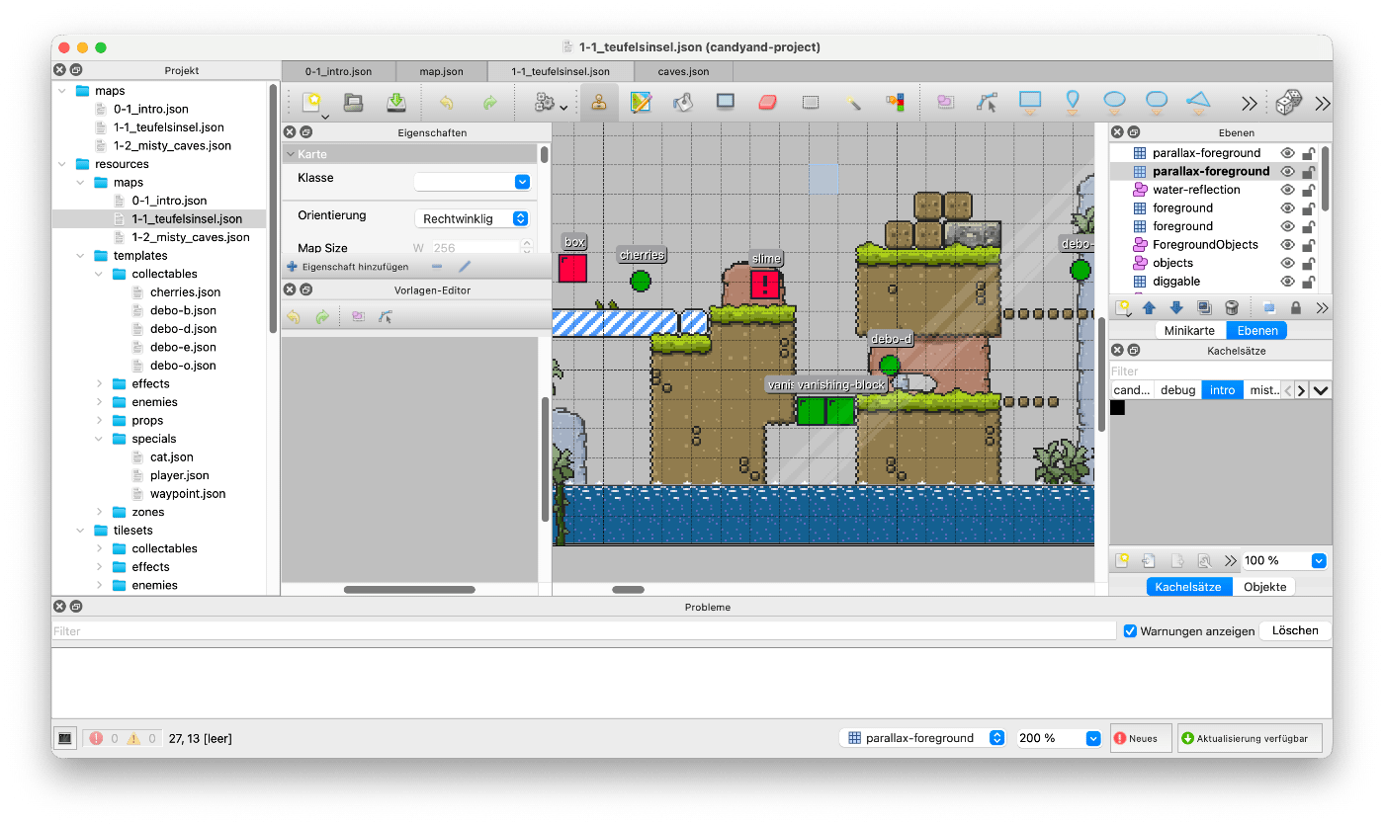1384x826 pixels.
Task: Click the Duplicate Layer icon
Action: [x=1204, y=308]
